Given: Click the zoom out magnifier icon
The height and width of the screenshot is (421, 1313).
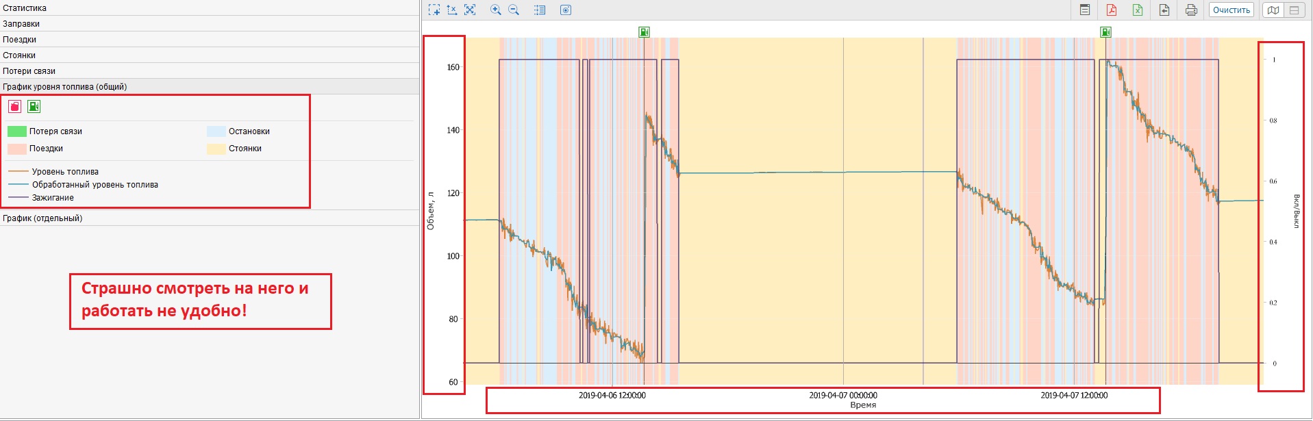Looking at the screenshot, I should tap(514, 10).
